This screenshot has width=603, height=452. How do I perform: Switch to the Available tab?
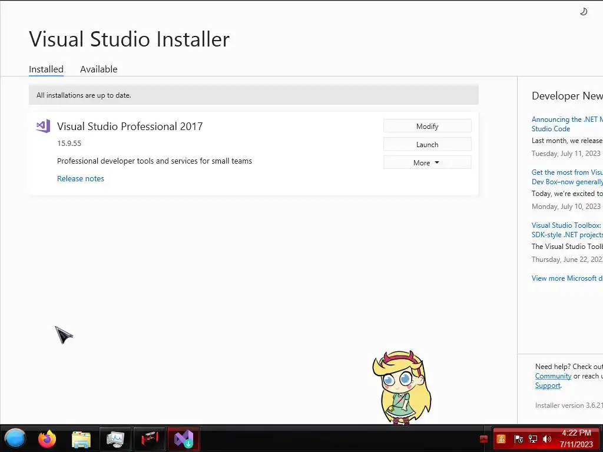pos(98,69)
